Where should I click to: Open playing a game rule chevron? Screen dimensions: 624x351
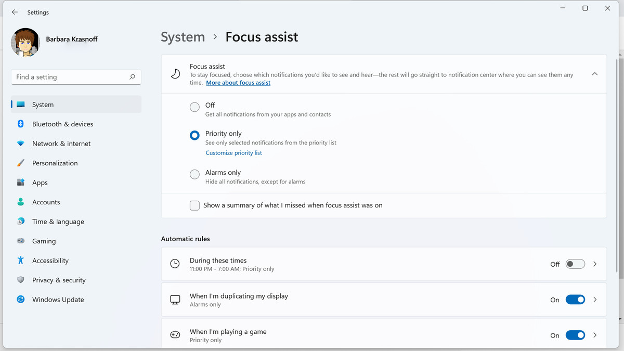pyautogui.click(x=595, y=335)
